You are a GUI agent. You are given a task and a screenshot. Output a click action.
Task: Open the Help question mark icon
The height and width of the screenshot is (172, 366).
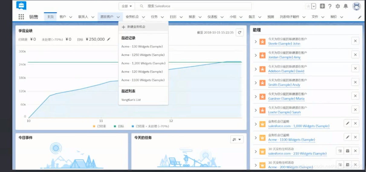pyautogui.click(x=330, y=6)
